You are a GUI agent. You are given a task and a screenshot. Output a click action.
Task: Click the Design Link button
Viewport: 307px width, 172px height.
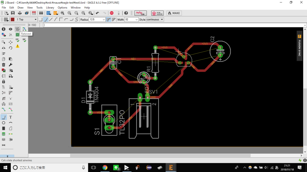pos(140,13)
